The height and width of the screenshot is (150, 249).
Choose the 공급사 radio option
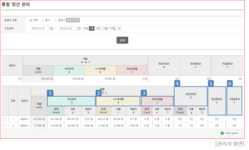point(55,20)
